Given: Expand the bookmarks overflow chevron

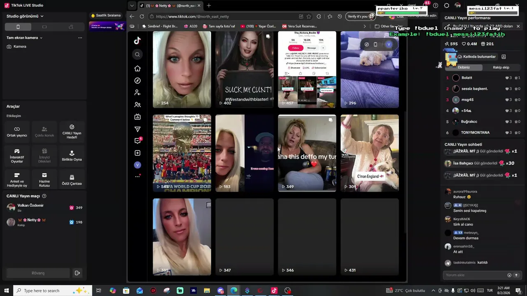Looking at the screenshot, I should pyautogui.click(x=364, y=26).
